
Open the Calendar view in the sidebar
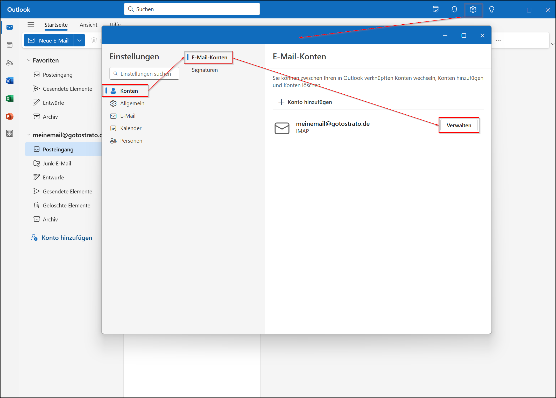tap(9, 45)
